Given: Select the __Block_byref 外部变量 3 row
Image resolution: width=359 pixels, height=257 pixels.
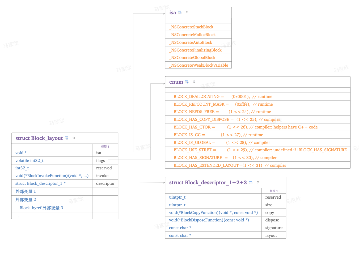Looking at the screenshot, I should 39,208.
